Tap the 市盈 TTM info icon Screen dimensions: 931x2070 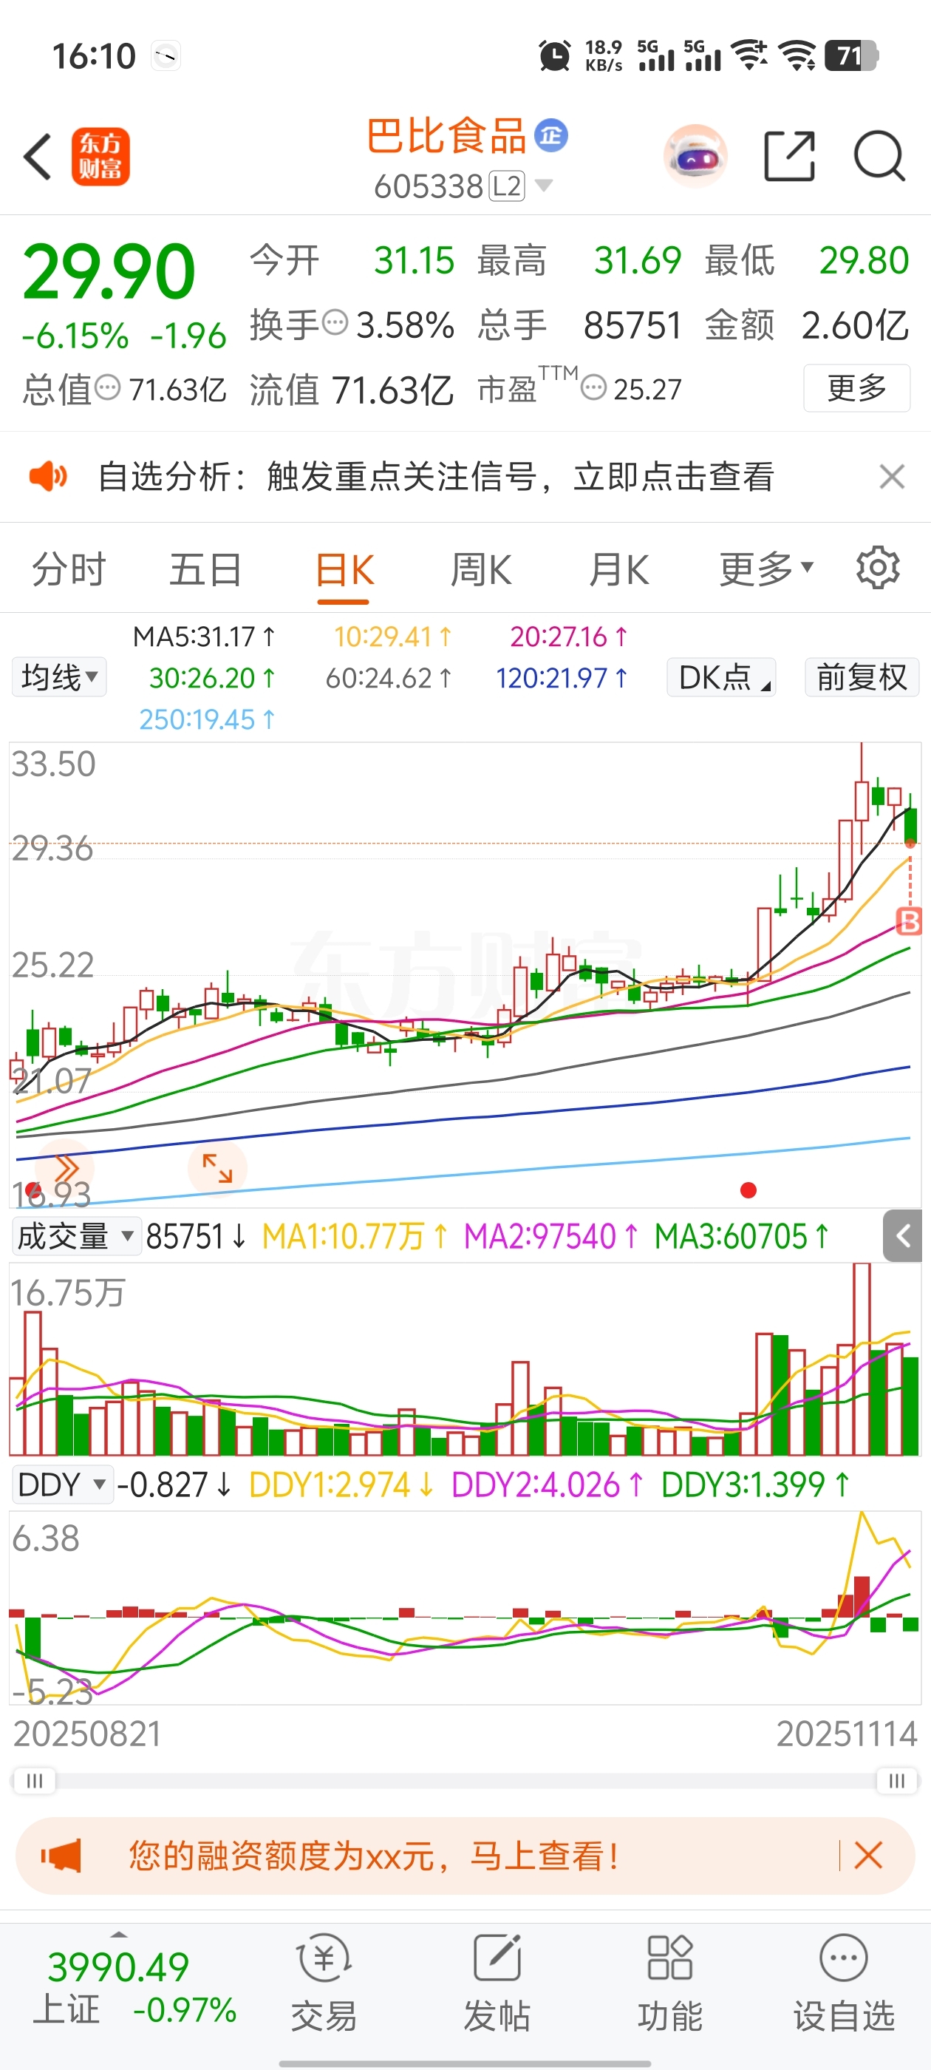(593, 388)
